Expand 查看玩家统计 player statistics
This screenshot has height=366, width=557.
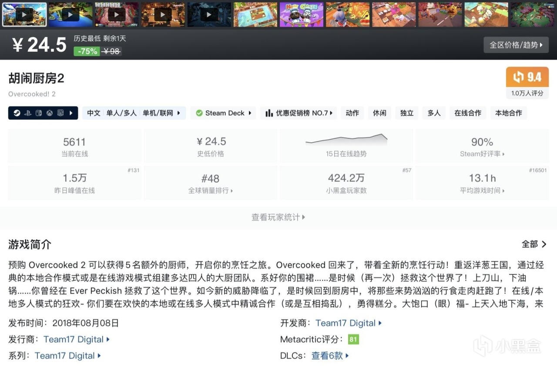point(278,217)
